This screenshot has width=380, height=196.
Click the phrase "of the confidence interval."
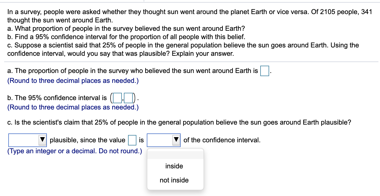(221, 140)
